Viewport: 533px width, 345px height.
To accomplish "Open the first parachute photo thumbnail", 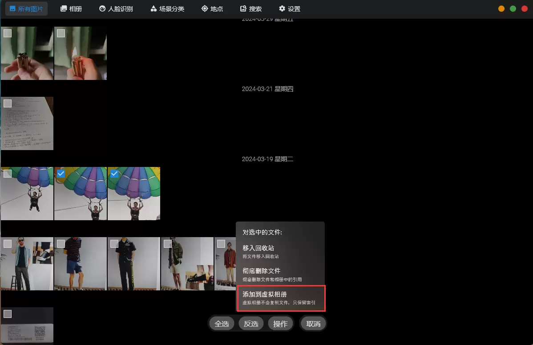I will tap(27, 194).
